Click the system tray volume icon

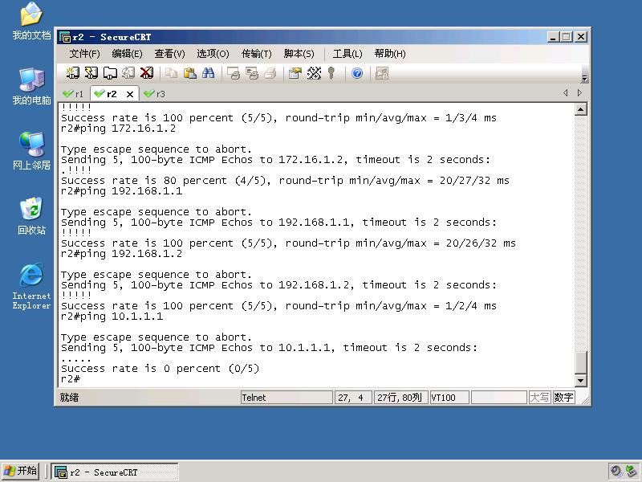pos(616,471)
